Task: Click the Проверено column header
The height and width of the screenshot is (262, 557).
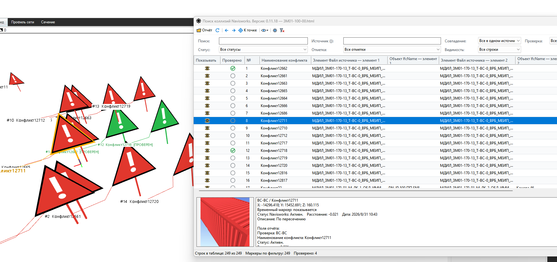Action: pyautogui.click(x=232, y=60)
